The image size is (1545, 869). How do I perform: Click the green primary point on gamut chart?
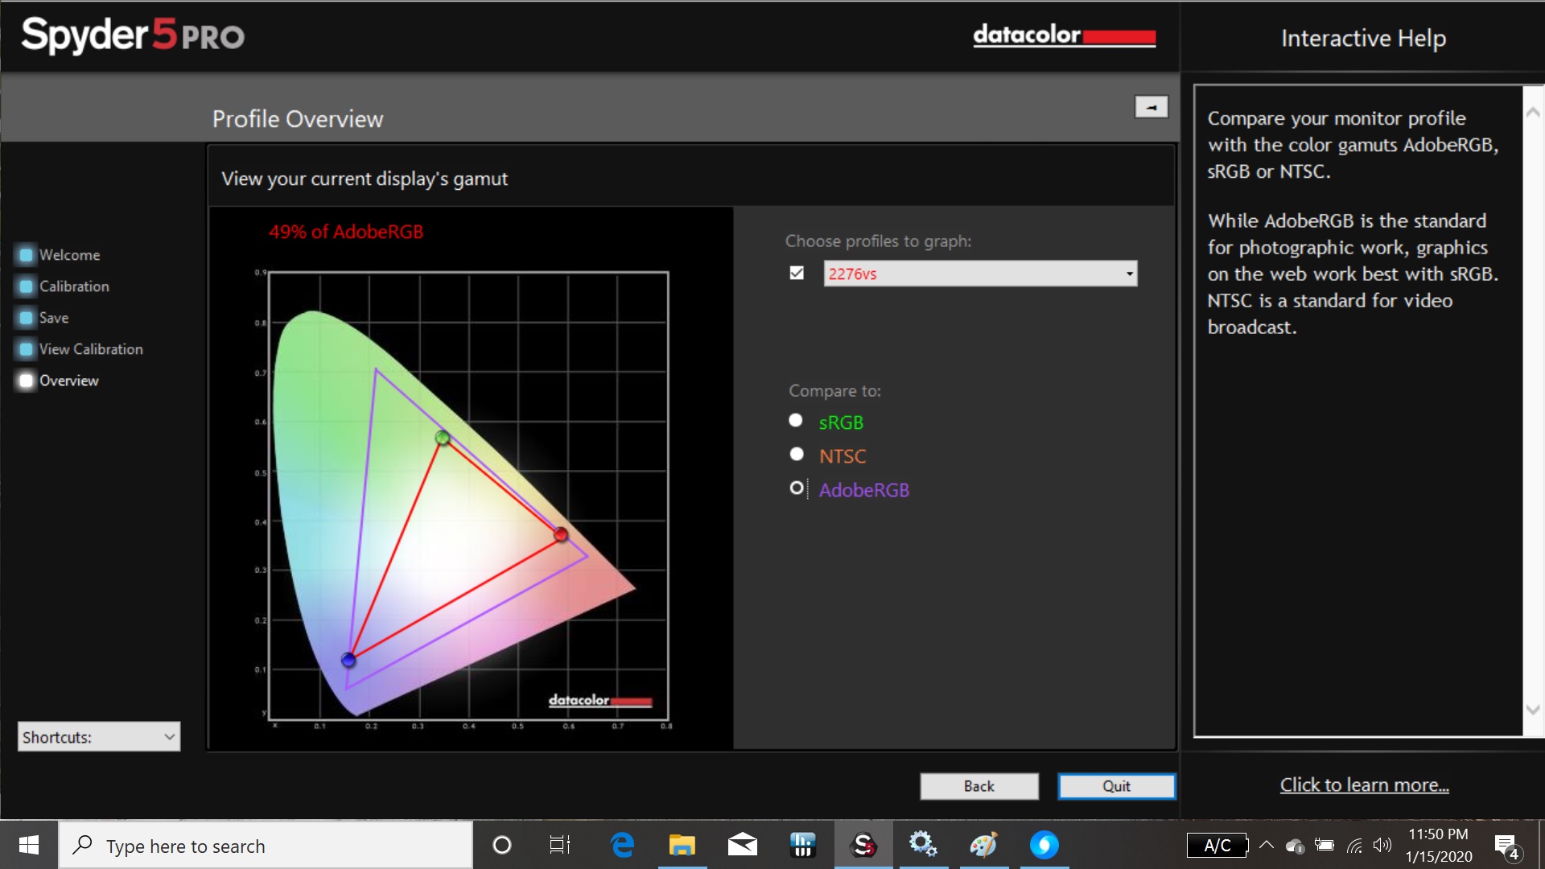pos(443,438)
